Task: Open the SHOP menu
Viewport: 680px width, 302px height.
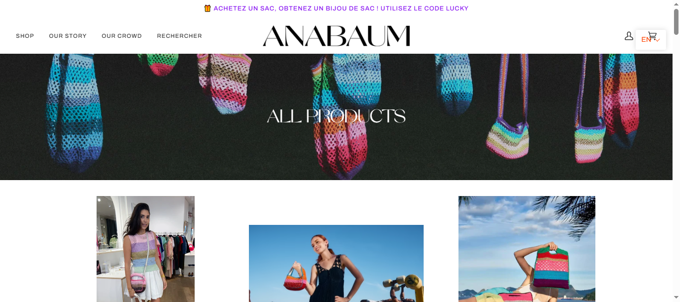Action: click(x=25, y=36)
